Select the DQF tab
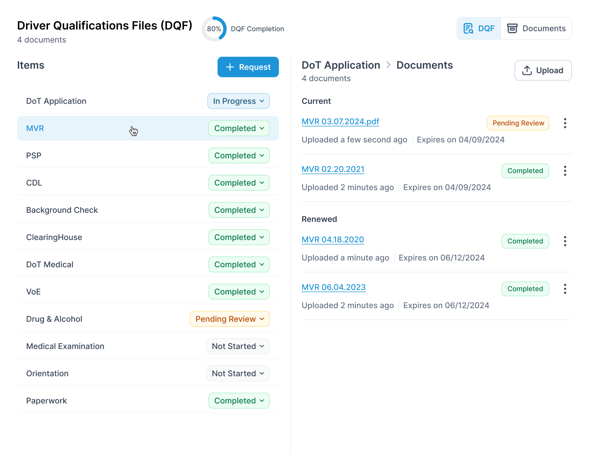Image resolution: width=589 pixels, height=471 pixels. point(479,28)
